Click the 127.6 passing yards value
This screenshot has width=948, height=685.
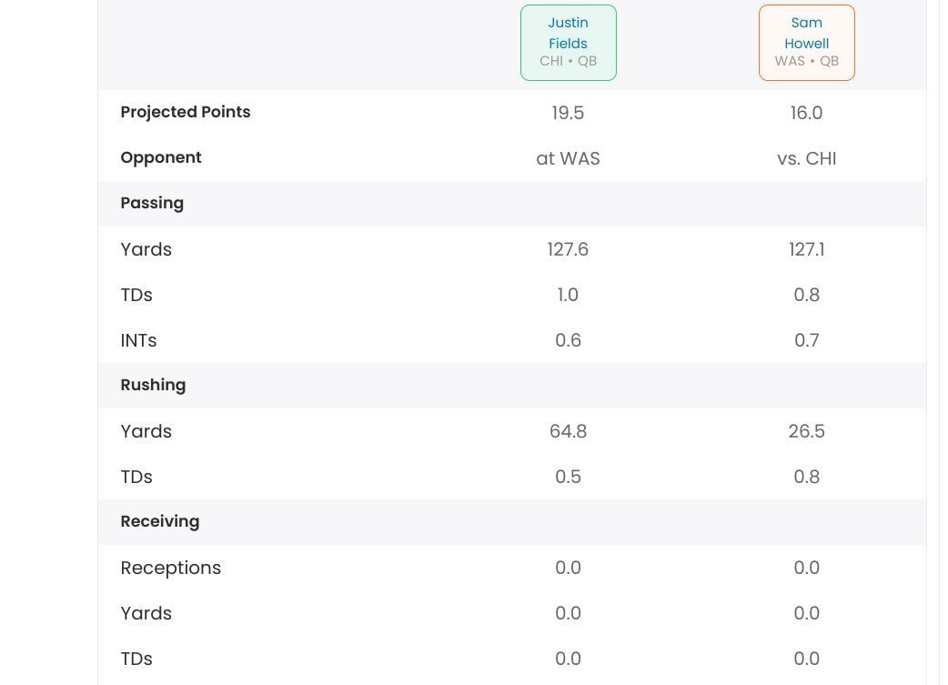[568, 249]
